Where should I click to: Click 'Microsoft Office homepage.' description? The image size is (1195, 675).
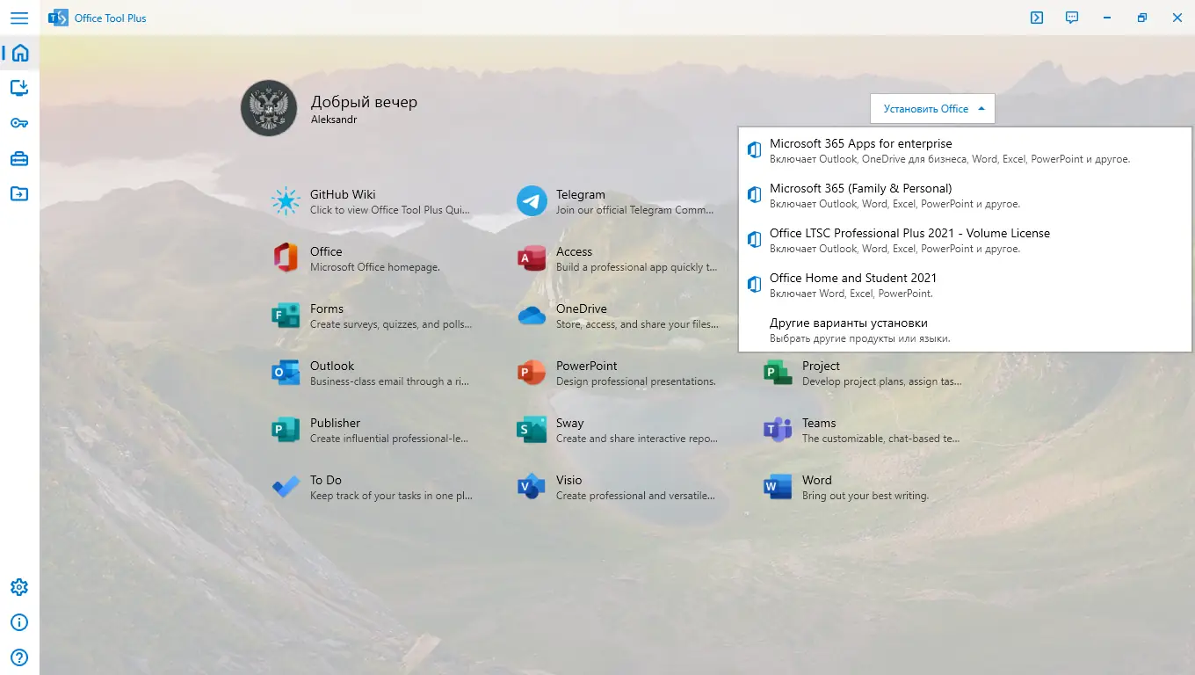click(375, 267)
